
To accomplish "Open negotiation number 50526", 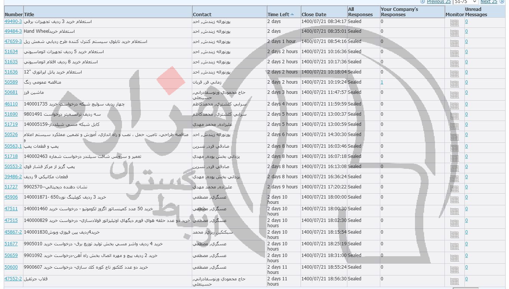I will [11, 135].
